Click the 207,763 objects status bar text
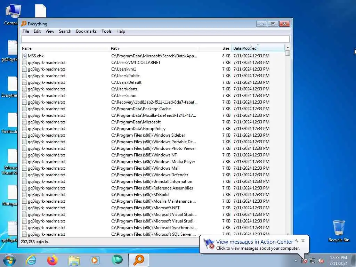 pos(34,242)
